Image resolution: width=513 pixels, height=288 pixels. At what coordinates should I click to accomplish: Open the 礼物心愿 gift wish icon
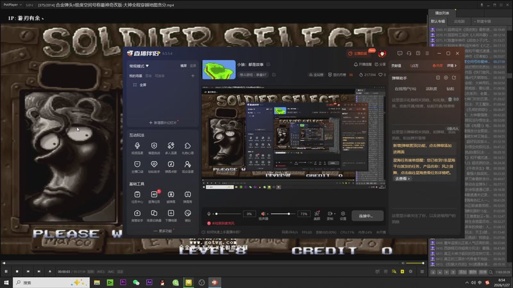(x=187, y=146)
